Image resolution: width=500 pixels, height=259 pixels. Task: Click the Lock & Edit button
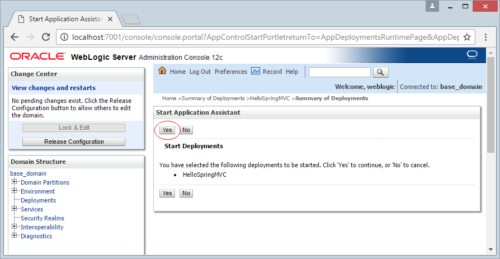(74, 128)
